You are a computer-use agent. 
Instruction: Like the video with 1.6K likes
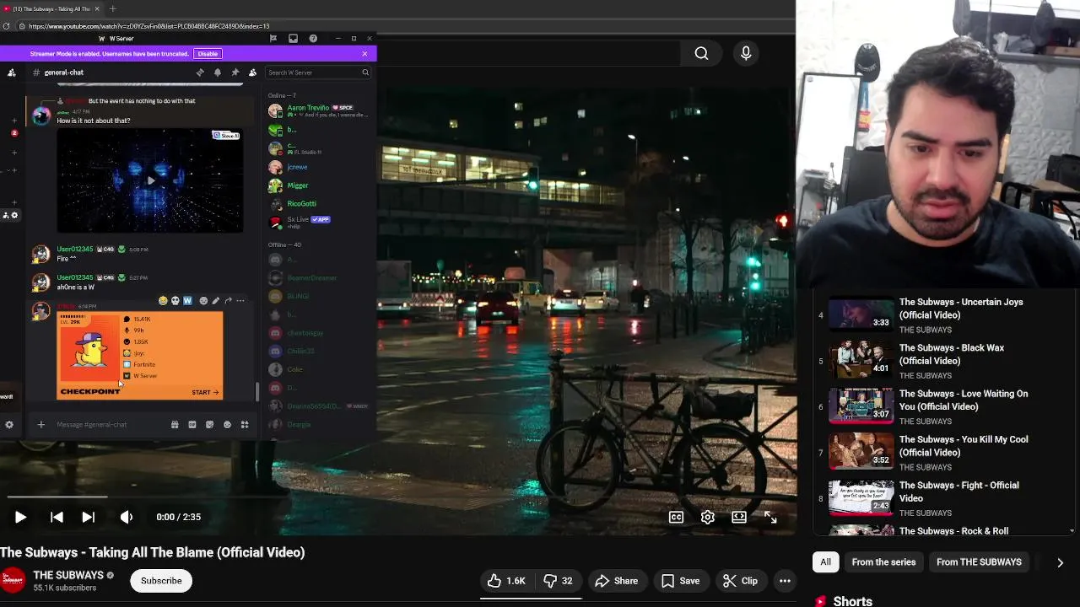(x=506, y=581)
